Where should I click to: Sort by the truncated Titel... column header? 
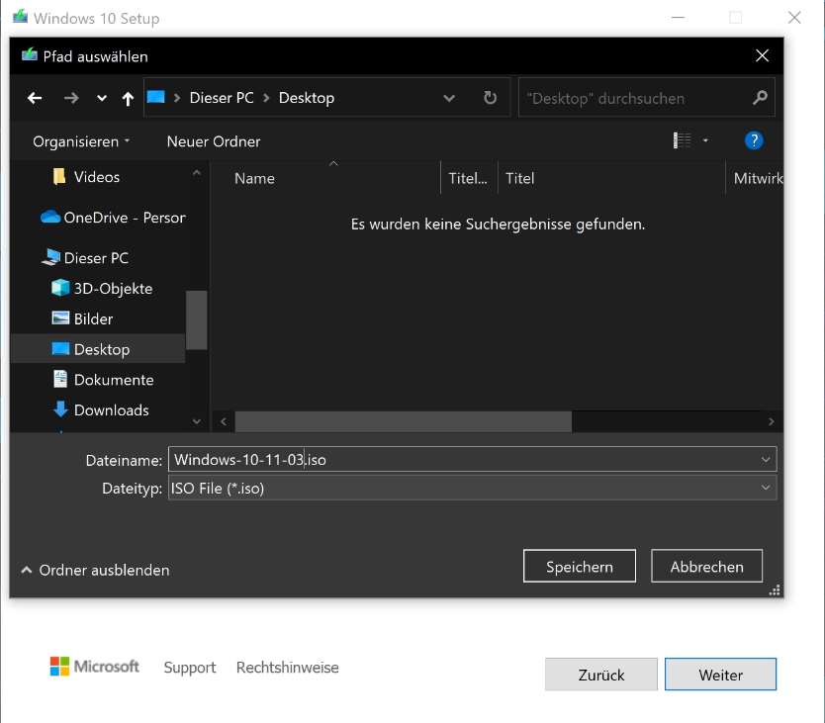tap(469, 178)
